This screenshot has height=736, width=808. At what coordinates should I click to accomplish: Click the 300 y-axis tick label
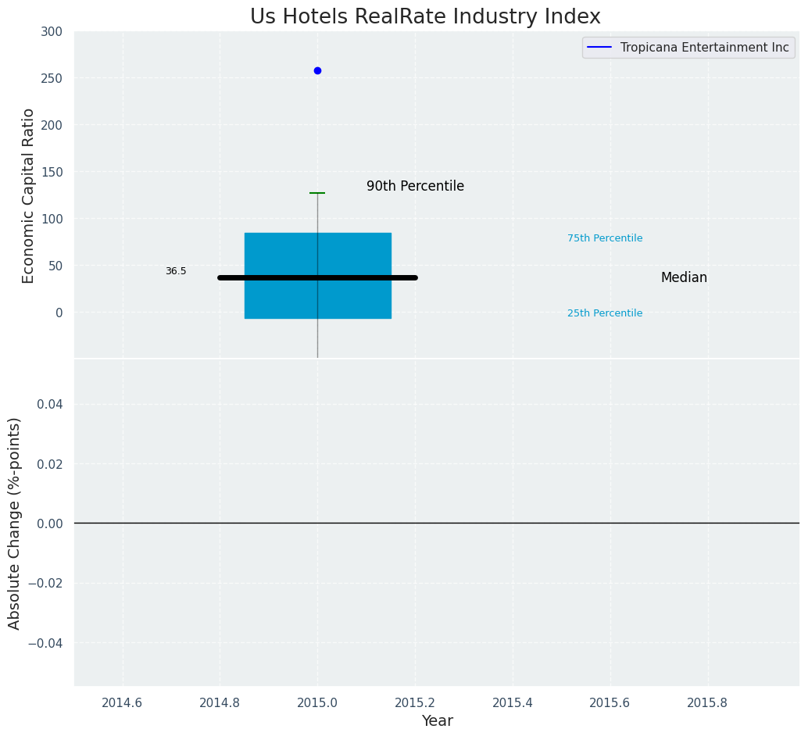click(x=51, y=31)
